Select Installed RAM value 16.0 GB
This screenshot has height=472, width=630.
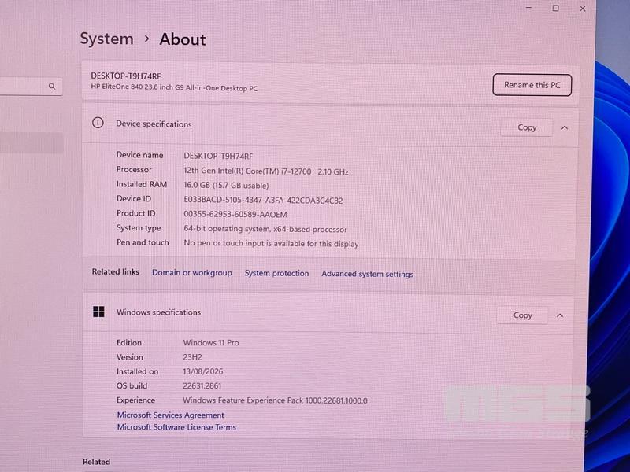coord(226,186)
